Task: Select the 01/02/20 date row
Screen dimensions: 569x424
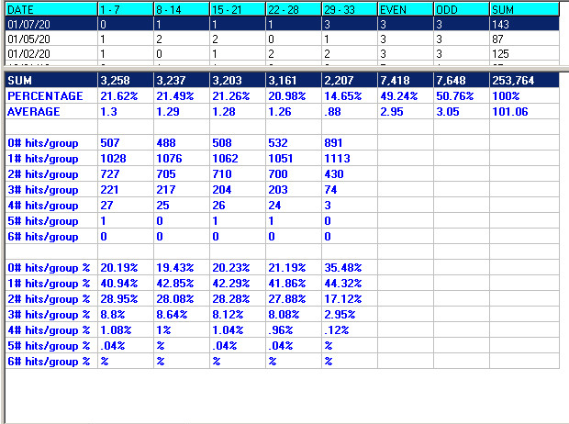Action: (x=283, y=54)
